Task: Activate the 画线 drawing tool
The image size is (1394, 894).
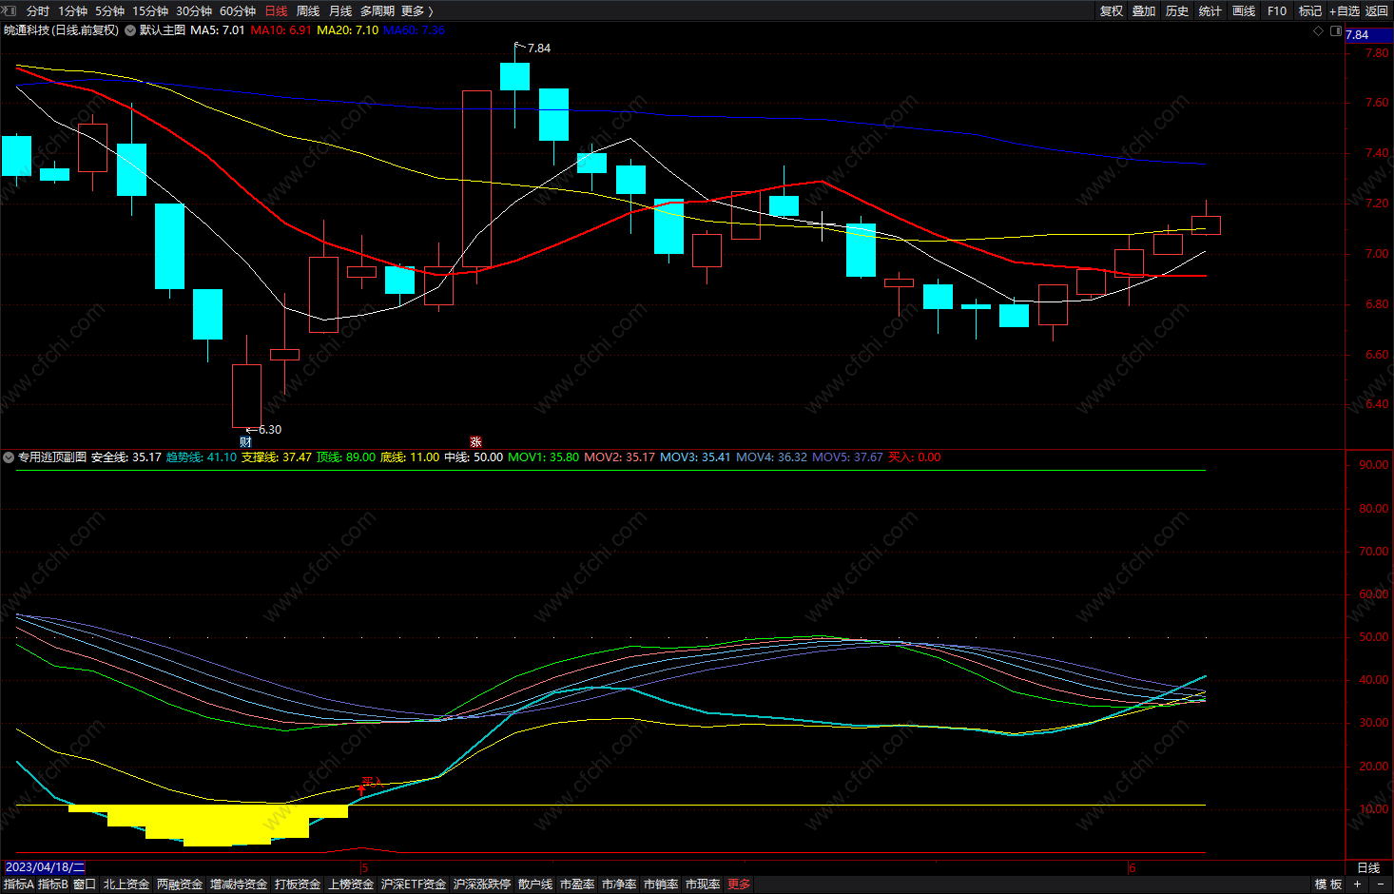Action: tap(1244, 11)
